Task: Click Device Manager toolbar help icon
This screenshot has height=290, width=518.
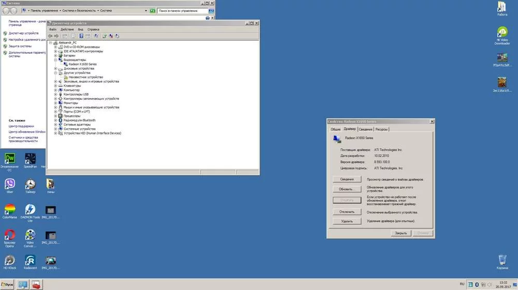Action: point(81,36)
